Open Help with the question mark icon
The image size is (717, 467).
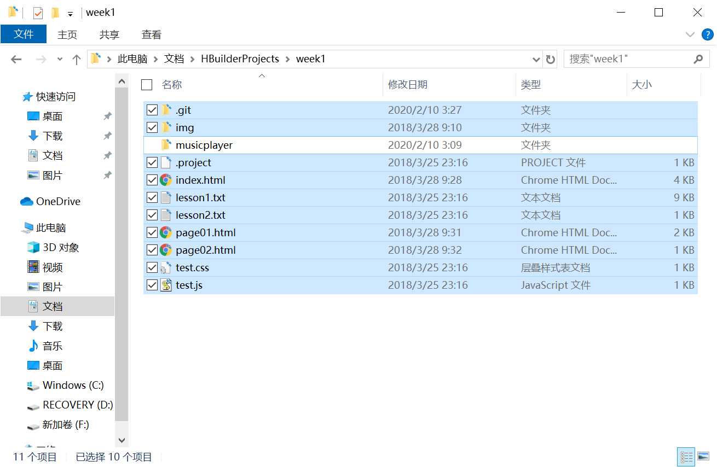click(x=707, y=34)
